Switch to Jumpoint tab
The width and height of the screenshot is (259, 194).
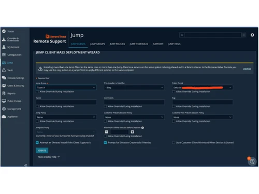[x=158, y=44]
